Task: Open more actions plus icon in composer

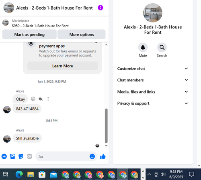Action: 4,156
